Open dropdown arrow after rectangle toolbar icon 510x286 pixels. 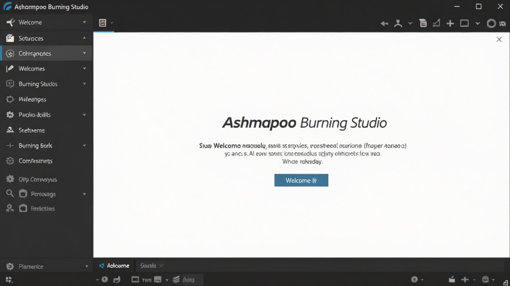478,23
